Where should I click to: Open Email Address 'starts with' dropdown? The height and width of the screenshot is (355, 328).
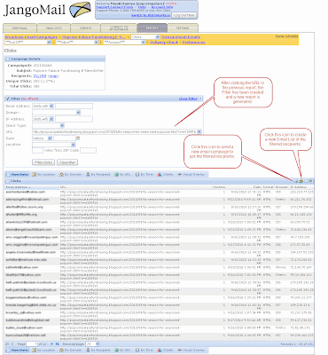tap(51, 106)
